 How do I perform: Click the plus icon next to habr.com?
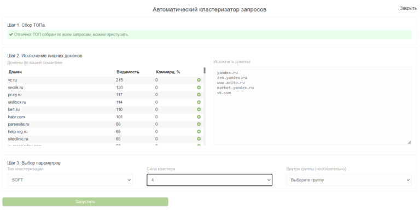[x=199, y=117]
